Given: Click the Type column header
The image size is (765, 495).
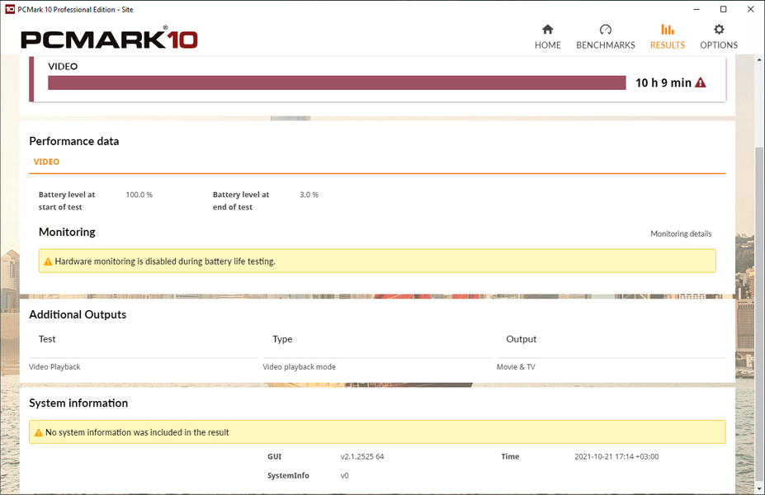Looking at the screenshot, I should tap(282, 339).
